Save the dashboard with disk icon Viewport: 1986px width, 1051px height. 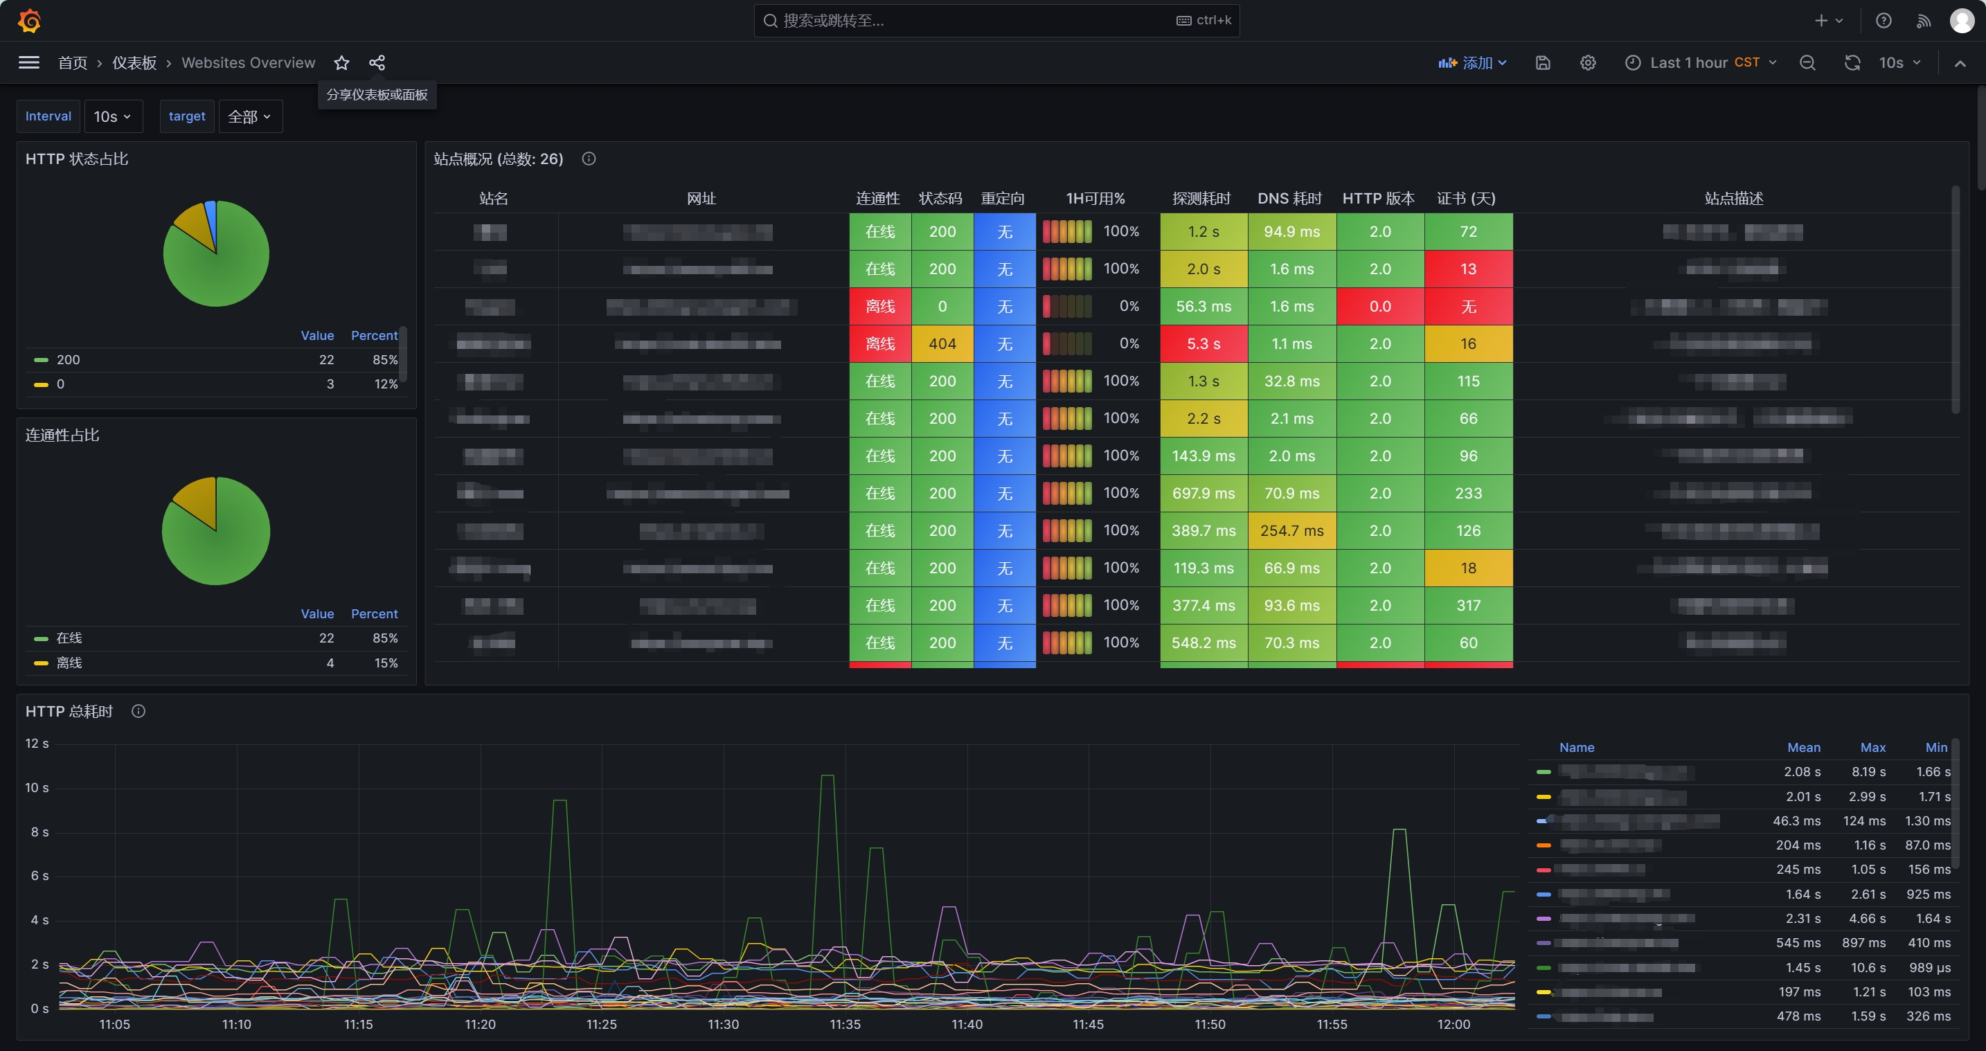[x=1543, y=62]
